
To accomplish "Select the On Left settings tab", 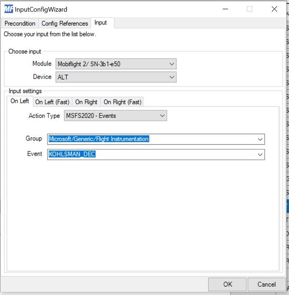I will tap(20, 101).
